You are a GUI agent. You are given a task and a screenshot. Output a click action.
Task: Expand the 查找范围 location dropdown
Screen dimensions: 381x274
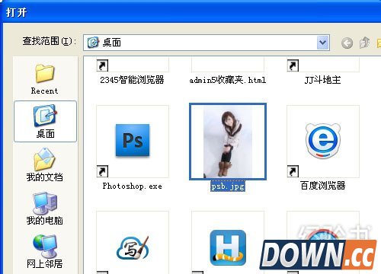323,43
